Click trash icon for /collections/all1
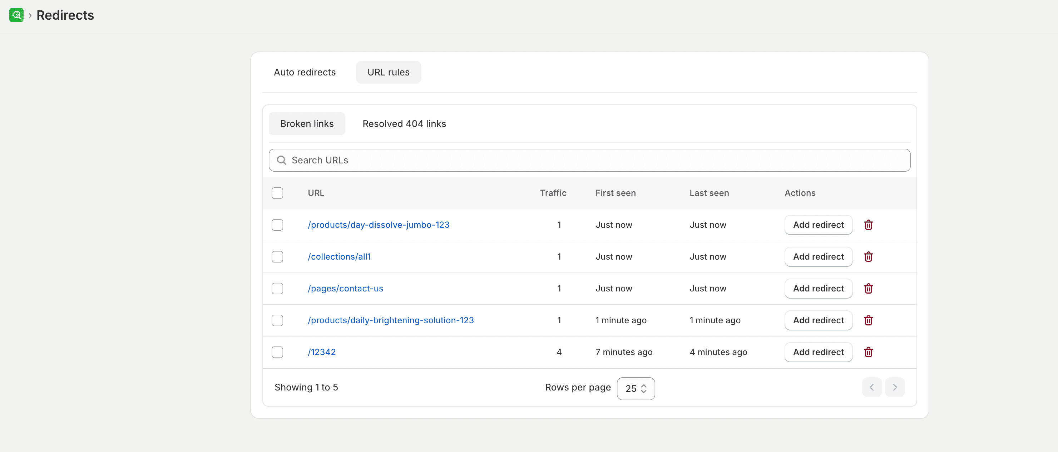1058x452 pixels. coord(868,257)
